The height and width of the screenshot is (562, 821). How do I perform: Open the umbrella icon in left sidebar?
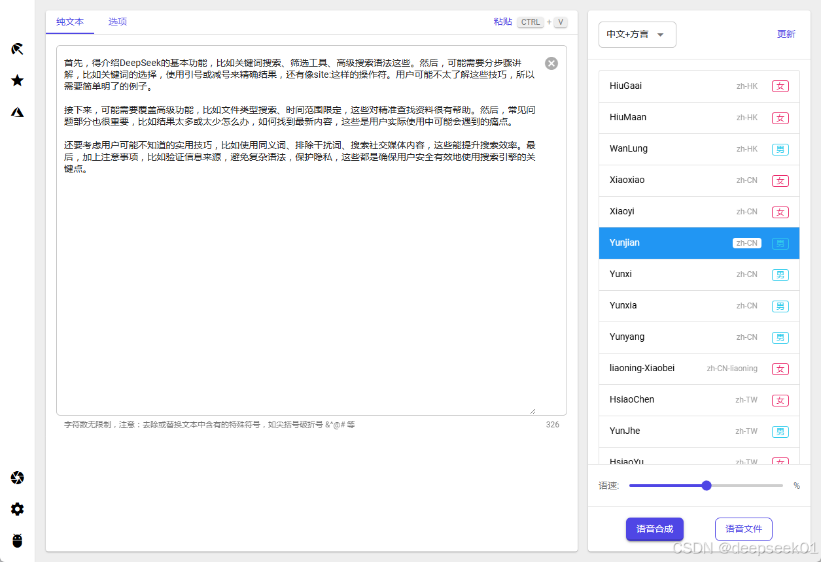point(18,49)
